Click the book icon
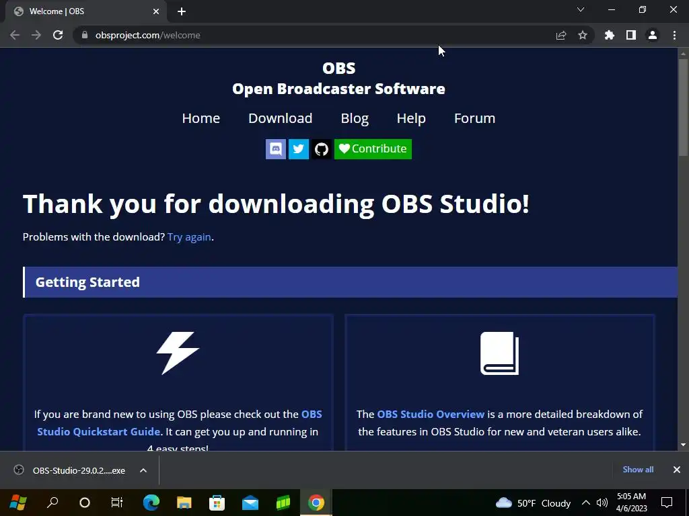This screenshot has width=689, height=516. click(x=500, y=353)
